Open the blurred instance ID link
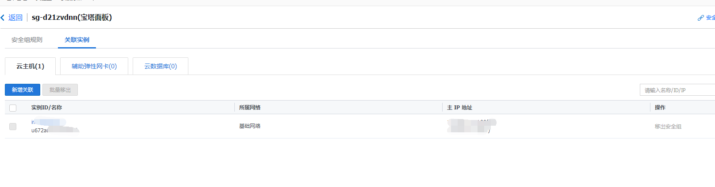Image resolution: width=715 pixels, height=187 pixels. [x=49, y=122]
